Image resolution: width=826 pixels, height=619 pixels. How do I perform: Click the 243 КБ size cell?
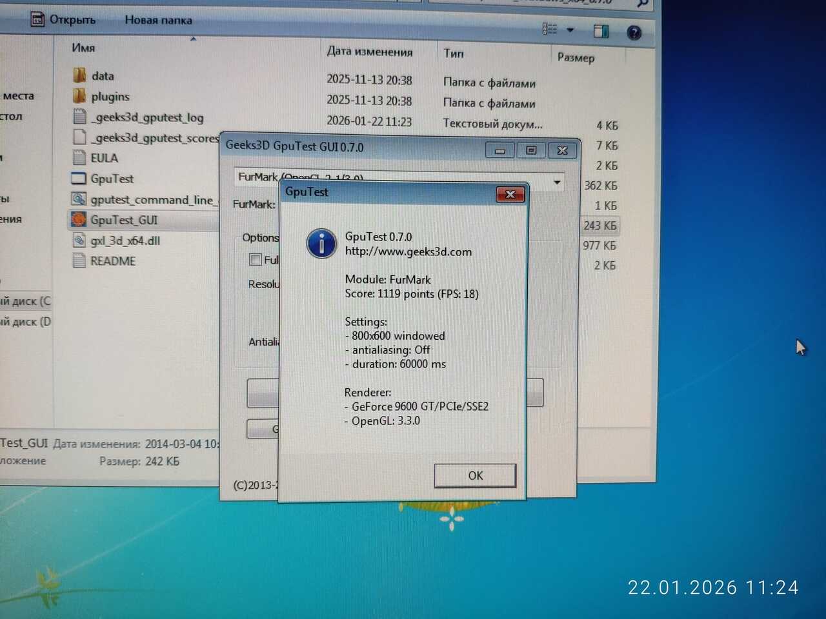[x=600, y=226]
